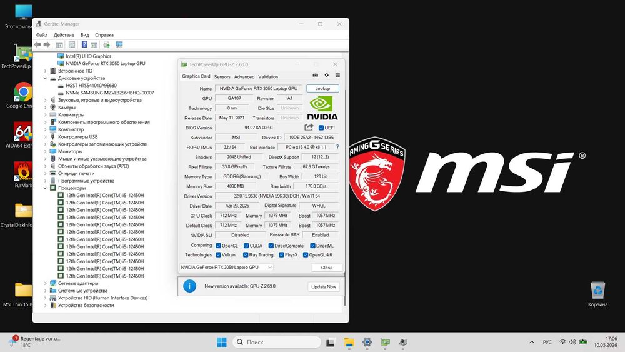Click the Lookup button

[322, 89]
